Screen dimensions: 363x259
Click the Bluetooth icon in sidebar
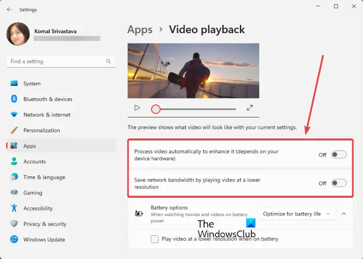[x=14, y=99]
